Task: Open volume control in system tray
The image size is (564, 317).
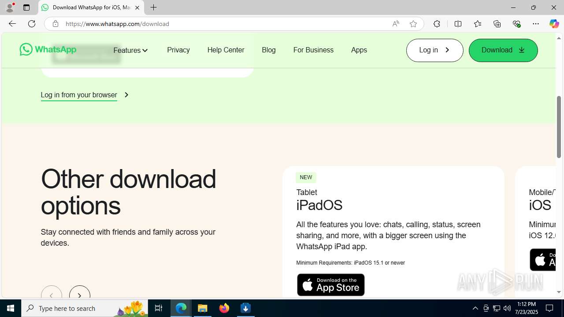Action: tap(507, 308)
